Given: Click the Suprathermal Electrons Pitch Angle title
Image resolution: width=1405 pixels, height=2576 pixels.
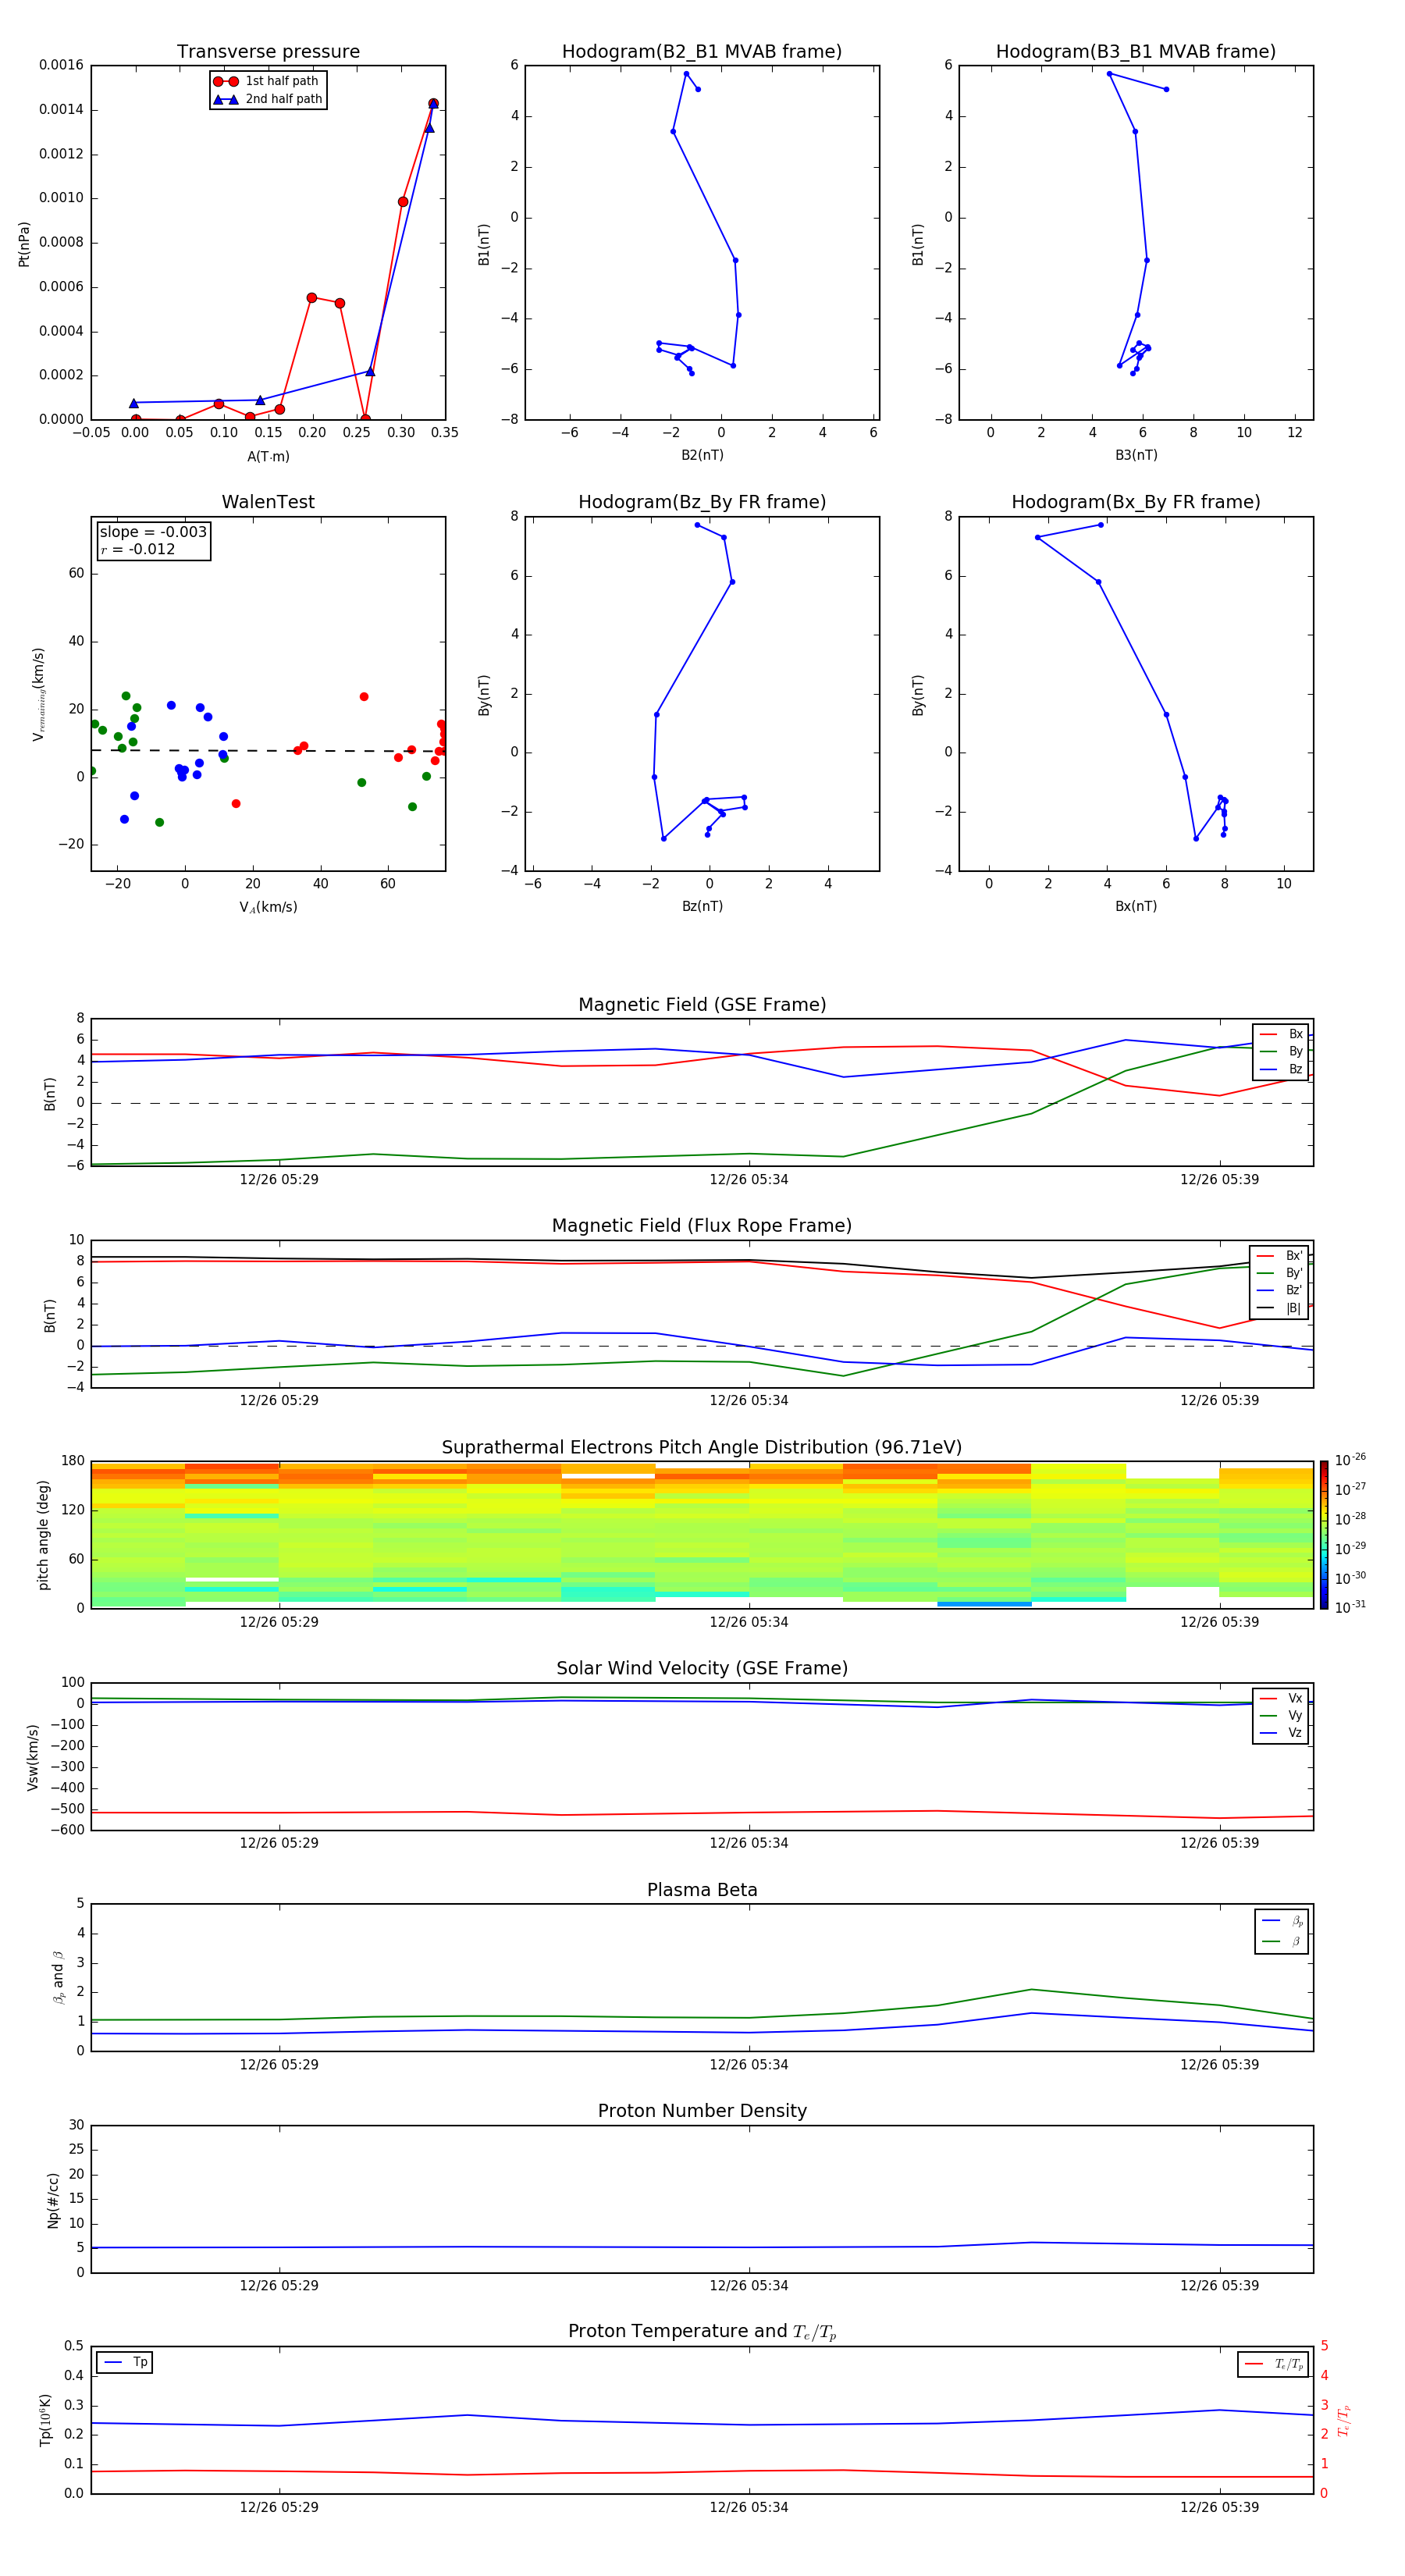Looking at the screenshot, I should 702,1448.
